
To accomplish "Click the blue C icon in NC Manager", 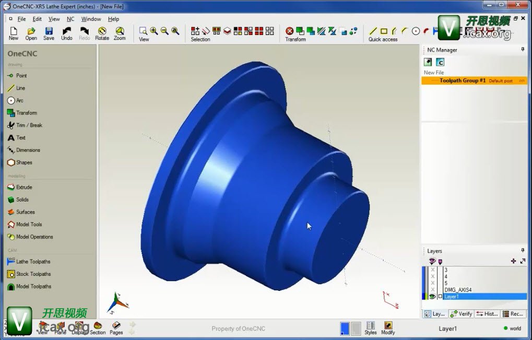I will point(440,62).
